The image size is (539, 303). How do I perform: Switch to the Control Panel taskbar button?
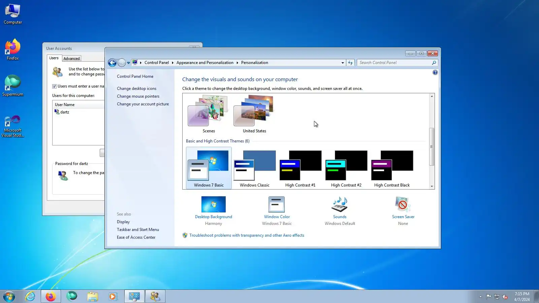(134, 296)
